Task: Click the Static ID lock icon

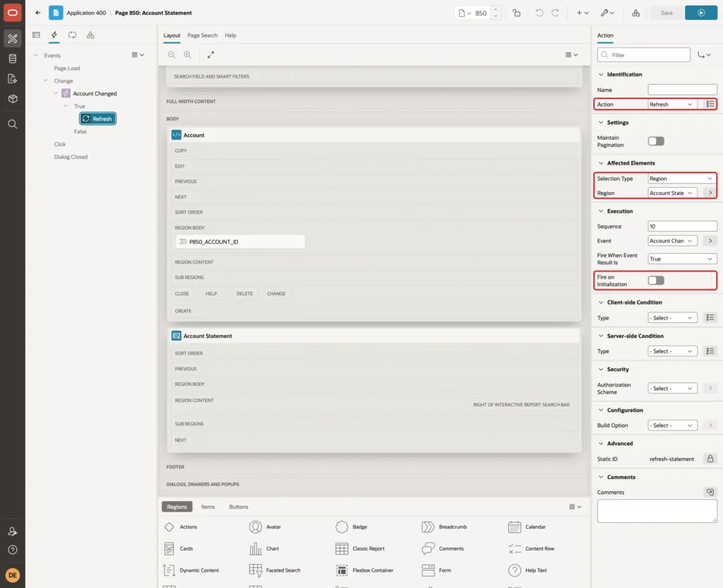Action: pyautogui.click(x=710, y=459)
